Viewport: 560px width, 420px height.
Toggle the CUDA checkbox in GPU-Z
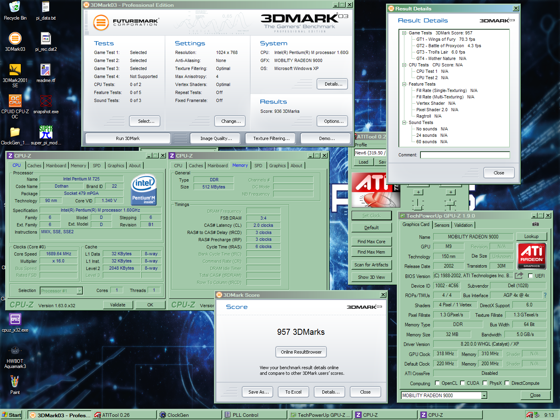tap(462, 383)
